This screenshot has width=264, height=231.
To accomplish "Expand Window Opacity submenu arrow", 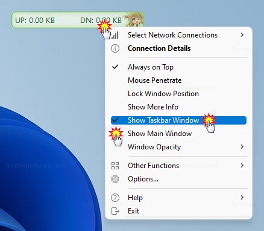I will click(242, 147).
